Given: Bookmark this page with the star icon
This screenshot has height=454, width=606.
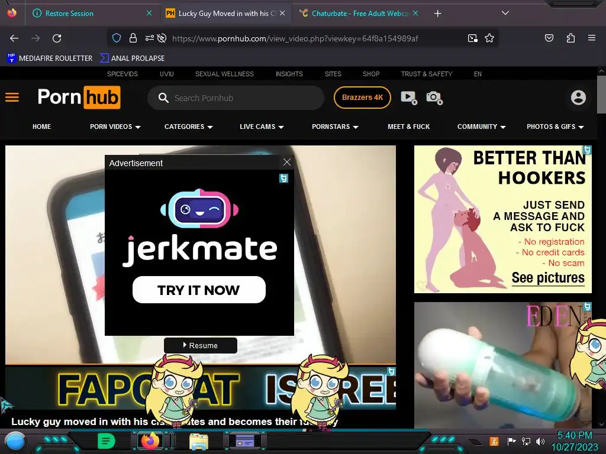Looking at the screenshot, I should tap(489, 38).
